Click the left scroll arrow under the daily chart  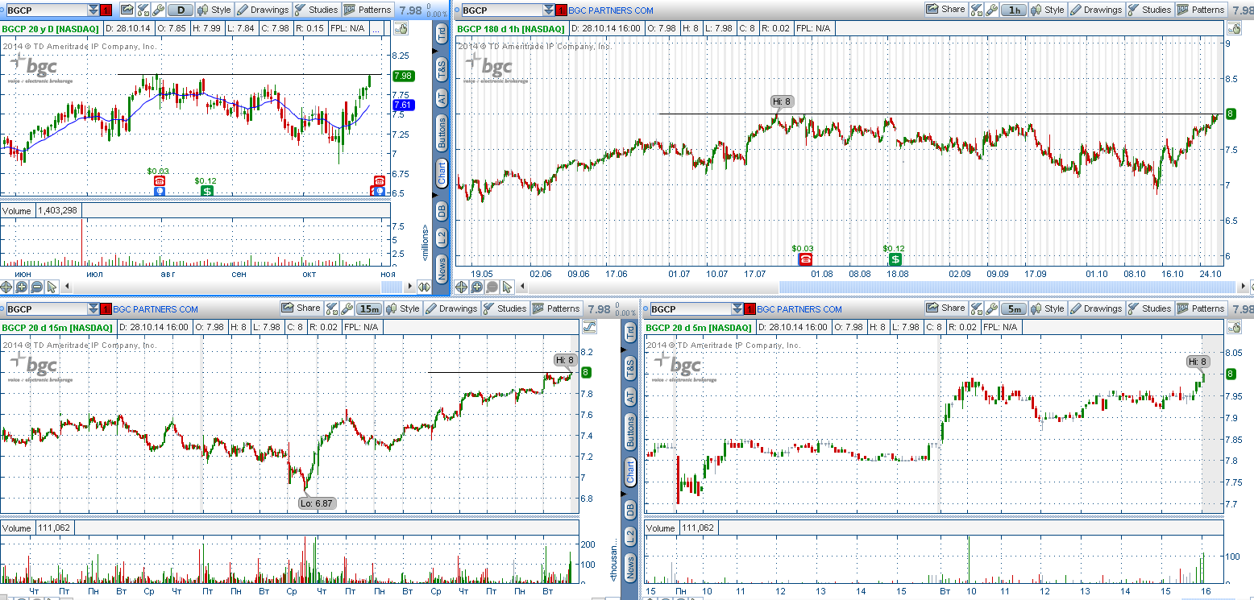coord(68,287)
